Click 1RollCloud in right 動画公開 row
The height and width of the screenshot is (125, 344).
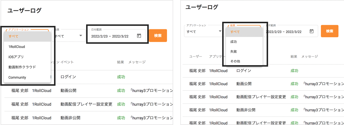click(218, 84)
